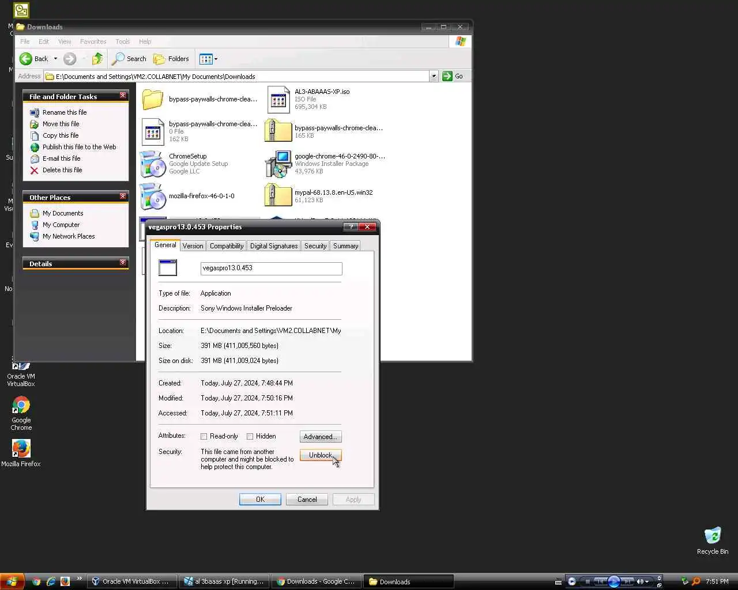This screenshot has width=738, height=590.
Task: Open My Network Places link
Action: pyautogui.click(x=69, y=236)
